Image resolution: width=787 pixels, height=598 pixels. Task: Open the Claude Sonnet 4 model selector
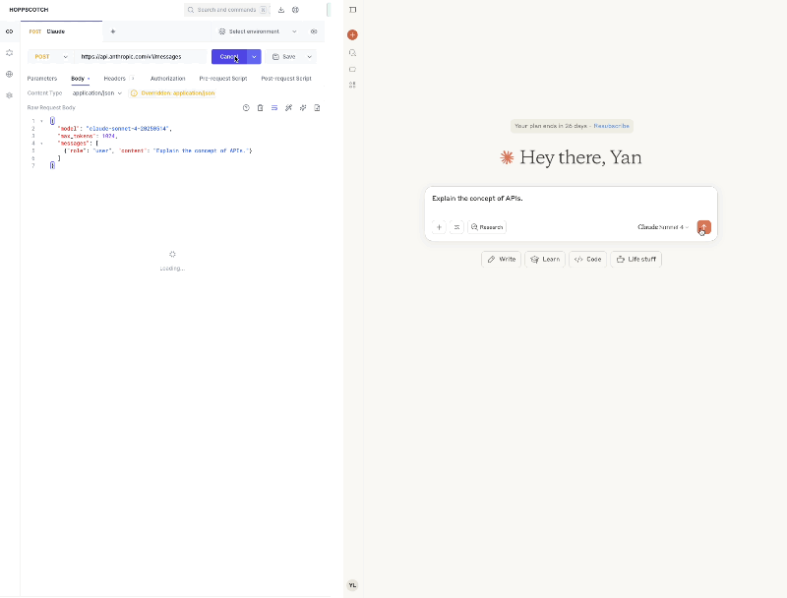pos(662,227)
